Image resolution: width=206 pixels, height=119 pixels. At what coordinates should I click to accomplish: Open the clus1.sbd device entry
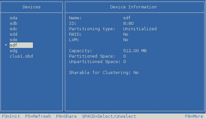coord(21,56)
